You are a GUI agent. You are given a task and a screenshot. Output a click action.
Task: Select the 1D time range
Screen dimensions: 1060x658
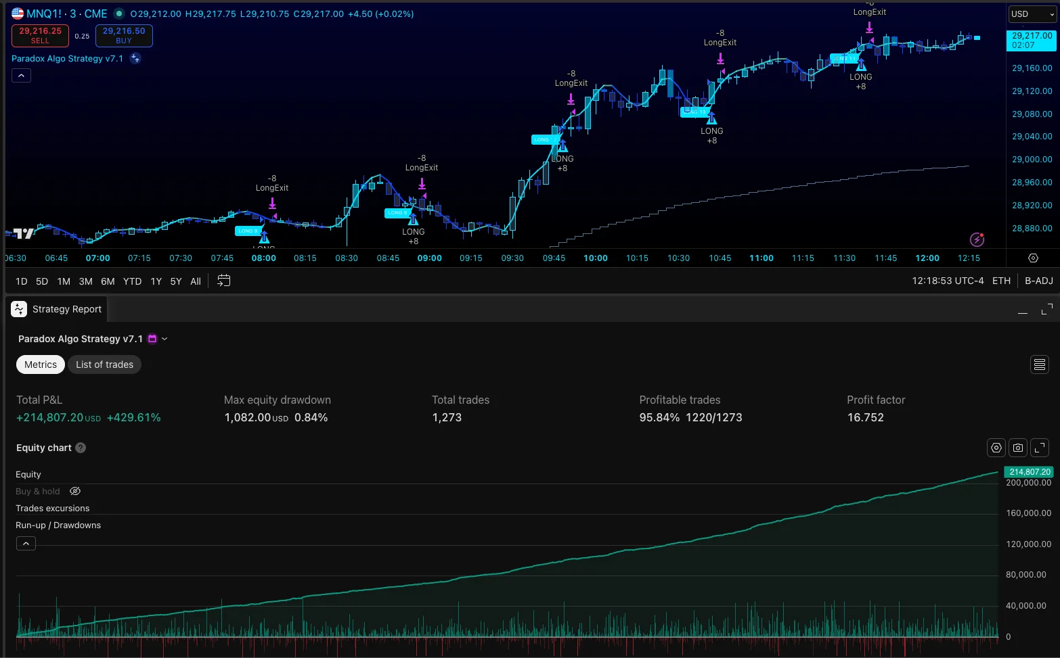coord(22,281)
